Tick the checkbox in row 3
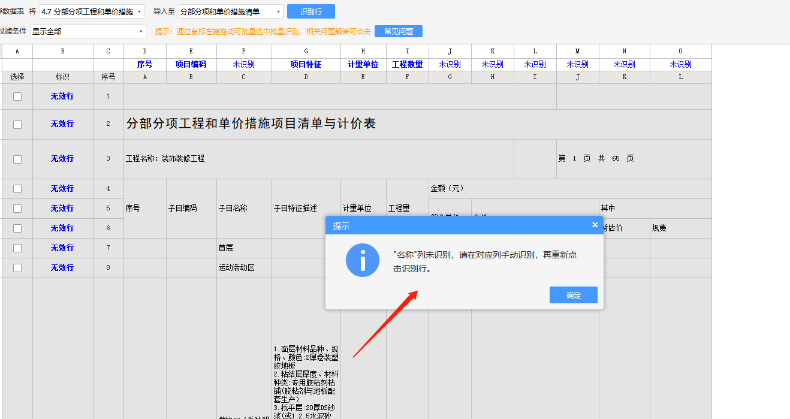Screen dimensions: 790x419 (x=17, y=159)
